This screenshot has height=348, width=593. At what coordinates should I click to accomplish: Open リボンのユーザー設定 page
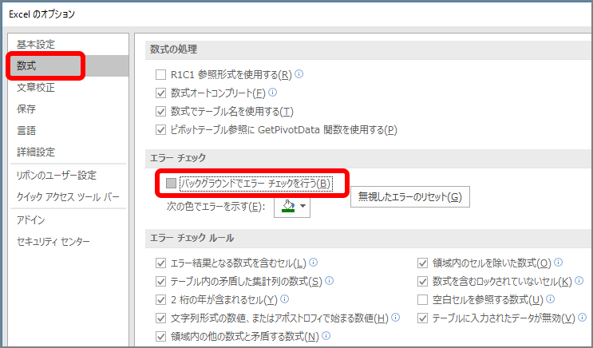pyautogui.click(x=57, y=176)
